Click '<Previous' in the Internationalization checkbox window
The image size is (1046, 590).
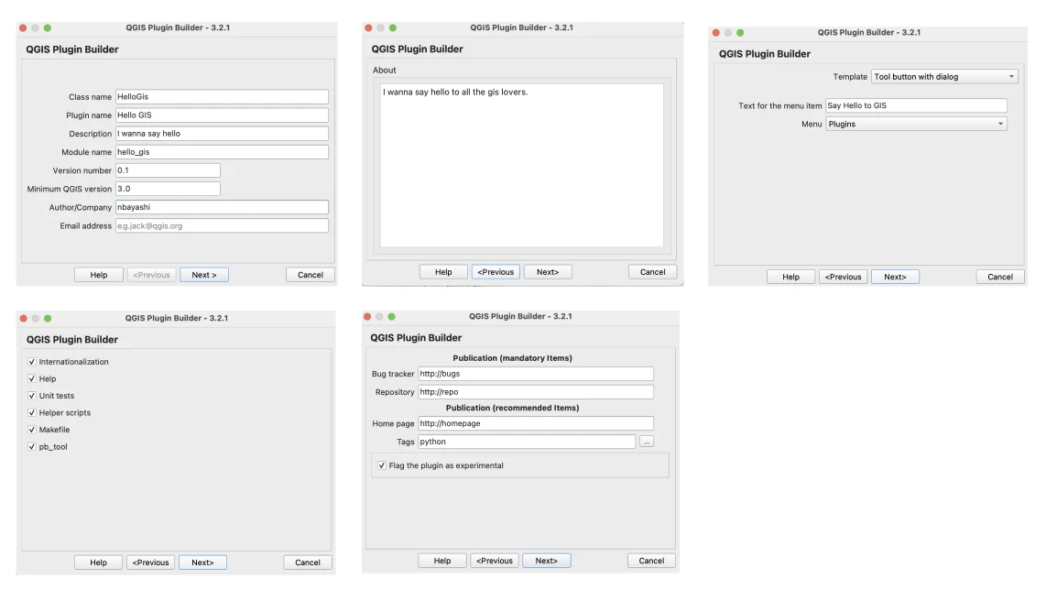151,563
